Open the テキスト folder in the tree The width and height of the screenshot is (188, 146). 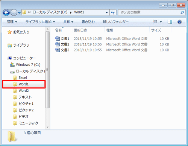(x=25, y=97)
